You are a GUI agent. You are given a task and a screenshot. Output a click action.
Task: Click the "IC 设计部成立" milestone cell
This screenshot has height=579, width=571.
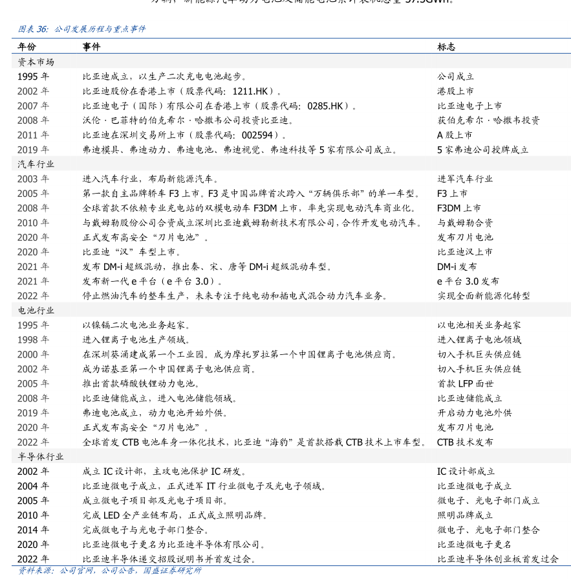[466, 471]
